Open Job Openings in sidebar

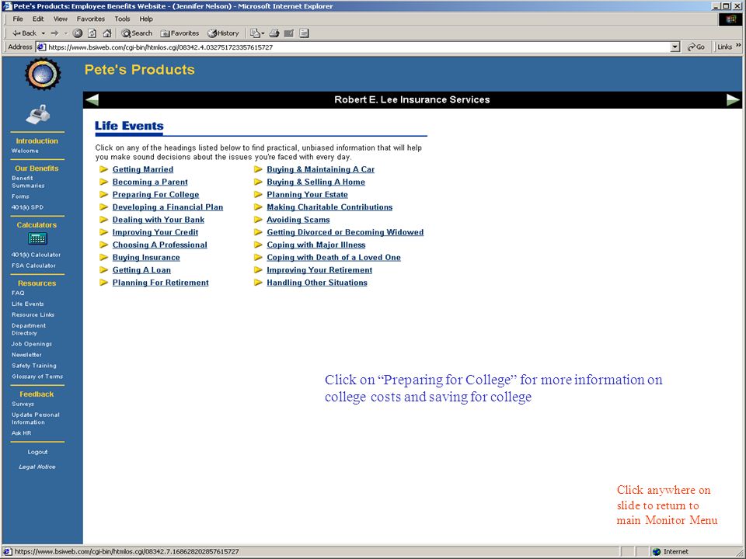[x=31, y=344]
